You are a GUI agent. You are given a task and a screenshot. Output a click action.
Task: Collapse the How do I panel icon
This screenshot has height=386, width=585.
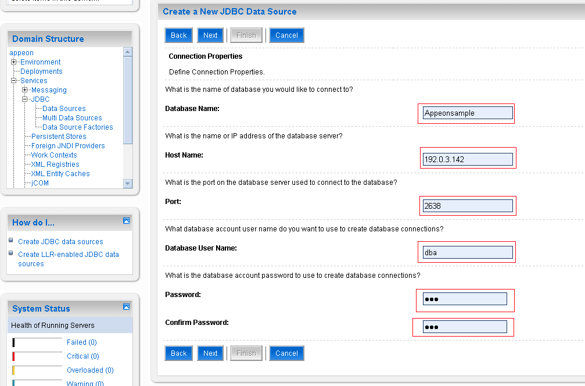[x=126, y=221]
